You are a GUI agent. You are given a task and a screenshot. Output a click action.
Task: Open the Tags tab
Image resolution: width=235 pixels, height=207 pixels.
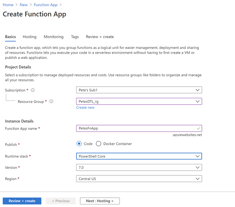(x=75, y=37)
